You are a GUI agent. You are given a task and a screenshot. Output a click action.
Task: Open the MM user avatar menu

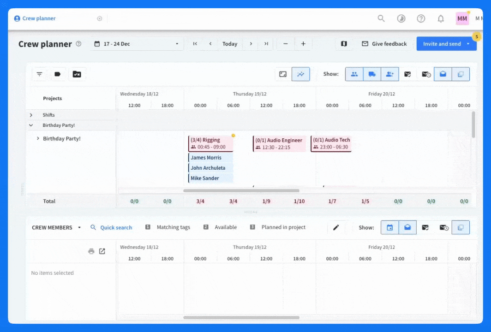[x=462, y=18]
